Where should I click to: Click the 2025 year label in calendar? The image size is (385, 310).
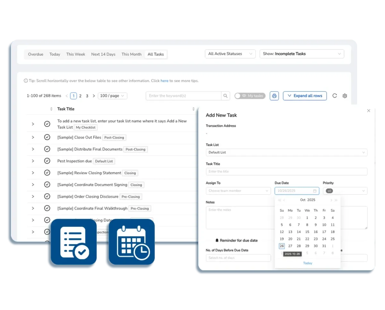[x=311, y=200]
